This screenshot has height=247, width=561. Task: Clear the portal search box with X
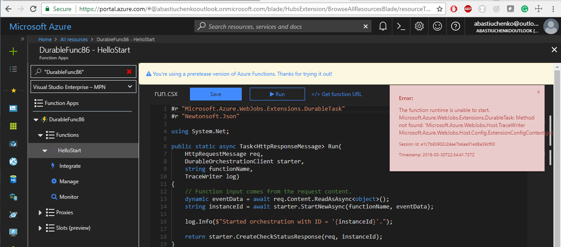coord(366,27)
